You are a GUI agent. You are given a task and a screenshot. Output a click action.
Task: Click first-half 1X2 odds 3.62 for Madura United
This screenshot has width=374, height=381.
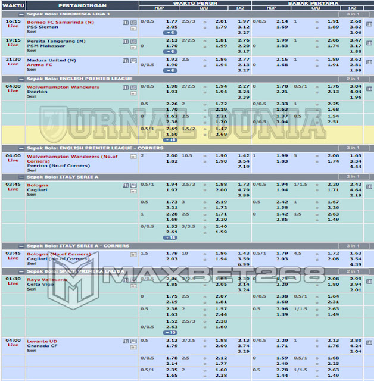pos(356,60)
